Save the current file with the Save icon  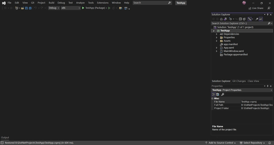click(26, 8)
